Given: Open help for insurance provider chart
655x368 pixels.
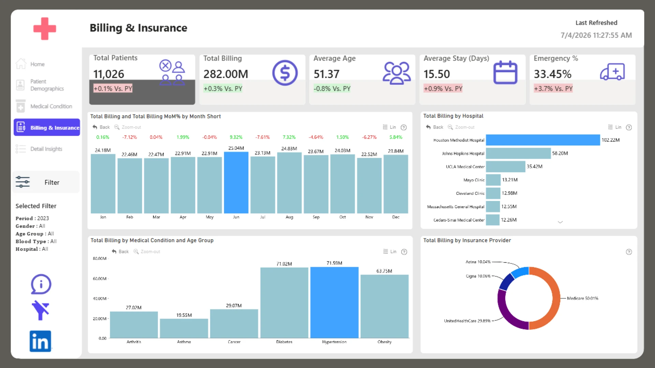Looking at the screenshot, I should pyautogui.click(x=629, y=252).
